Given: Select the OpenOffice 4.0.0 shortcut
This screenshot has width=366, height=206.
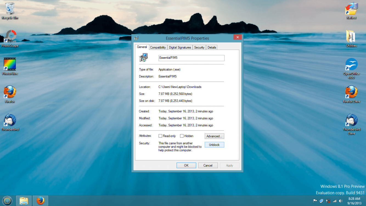Looking at the screenshot, I should (x=351, y=68).
